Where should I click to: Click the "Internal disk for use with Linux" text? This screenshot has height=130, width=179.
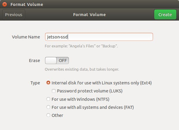tap(102, 83)
